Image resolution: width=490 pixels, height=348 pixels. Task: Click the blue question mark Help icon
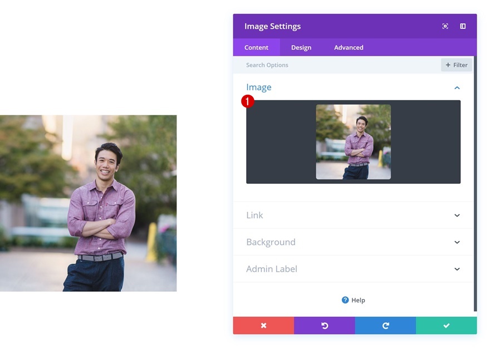coord(345,300)
